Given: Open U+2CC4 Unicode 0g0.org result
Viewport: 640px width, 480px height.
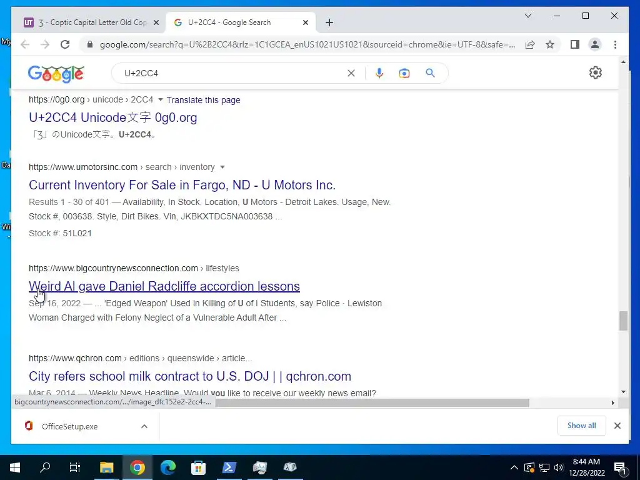Looking at the screenshot, I should tap(113, 117).
